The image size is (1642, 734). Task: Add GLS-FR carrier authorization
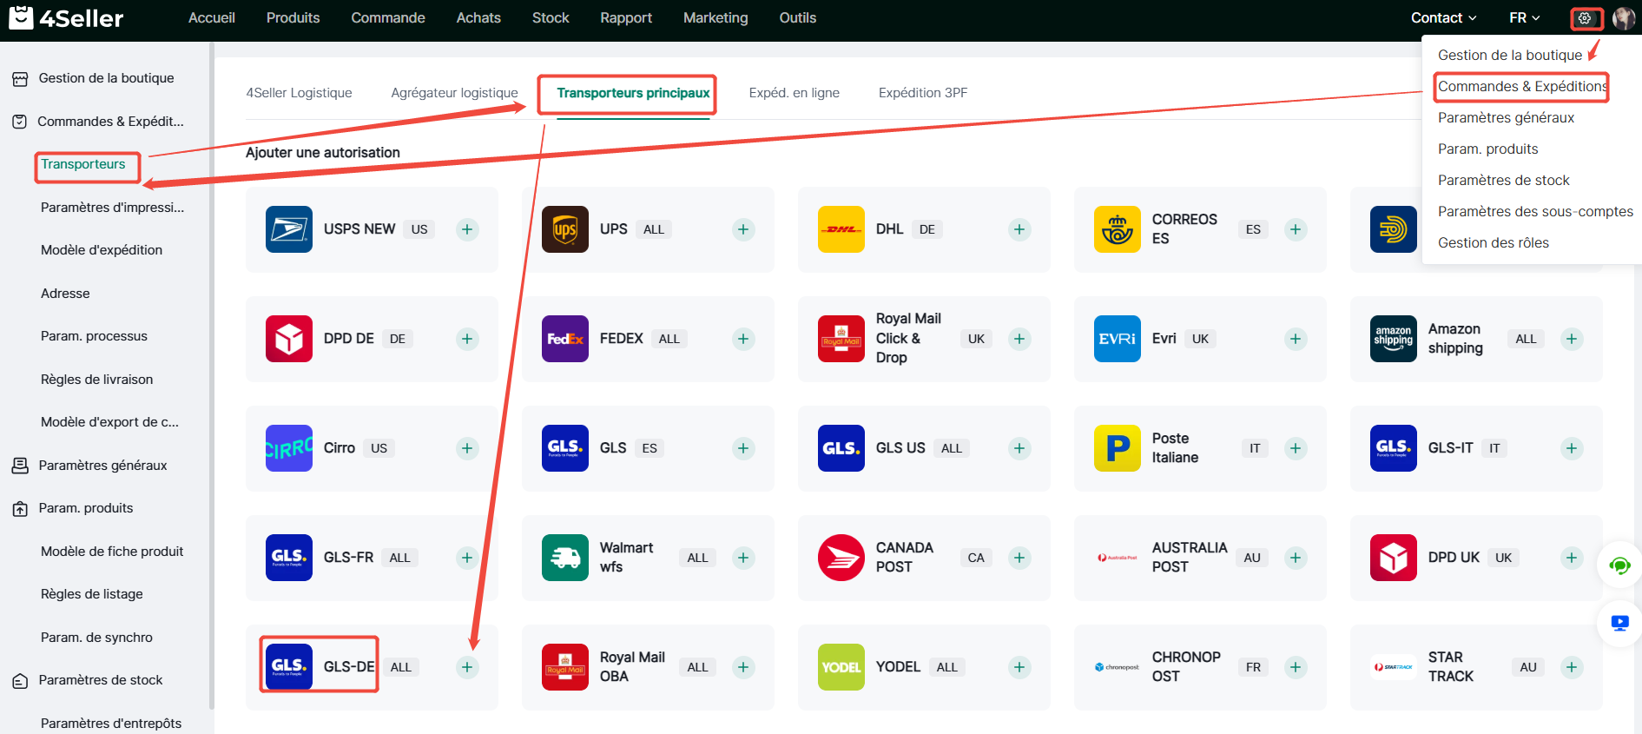pyautogui.click(x=467, y=558)
